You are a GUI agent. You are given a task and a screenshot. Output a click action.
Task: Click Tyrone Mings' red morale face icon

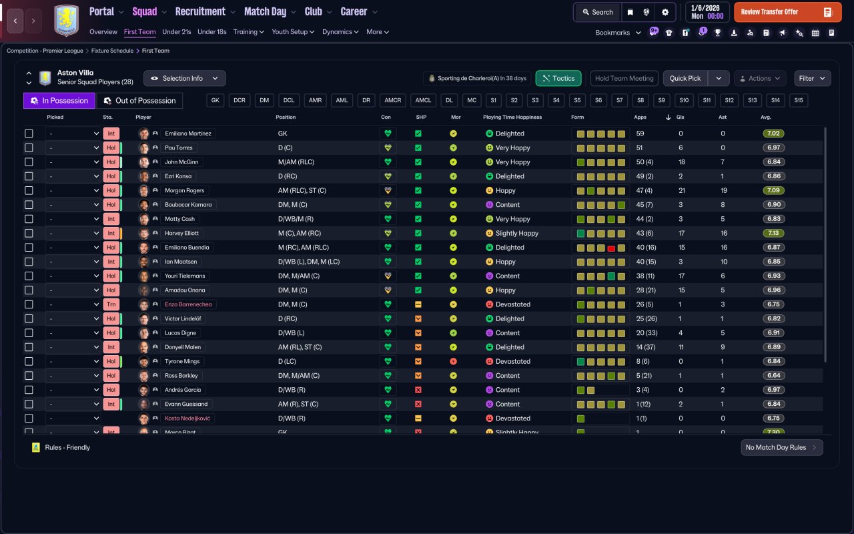453,361
